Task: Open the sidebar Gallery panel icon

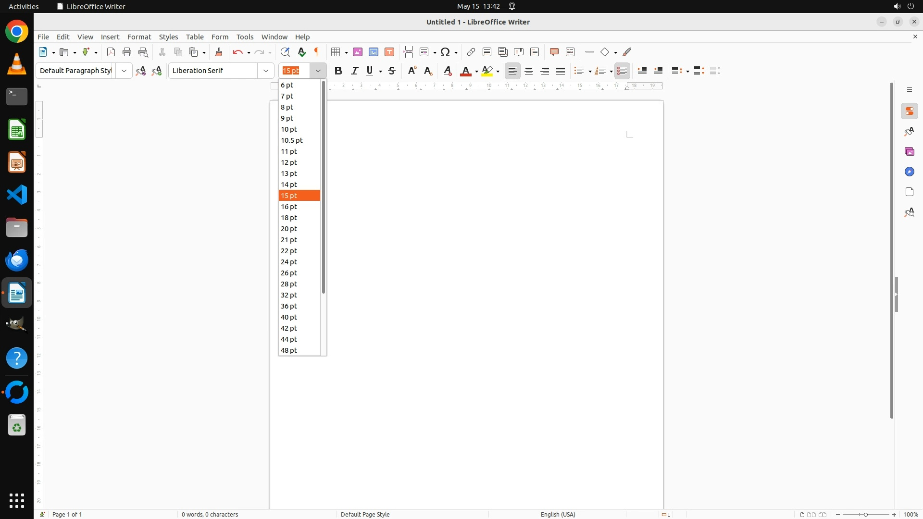Action: [909, 152]
